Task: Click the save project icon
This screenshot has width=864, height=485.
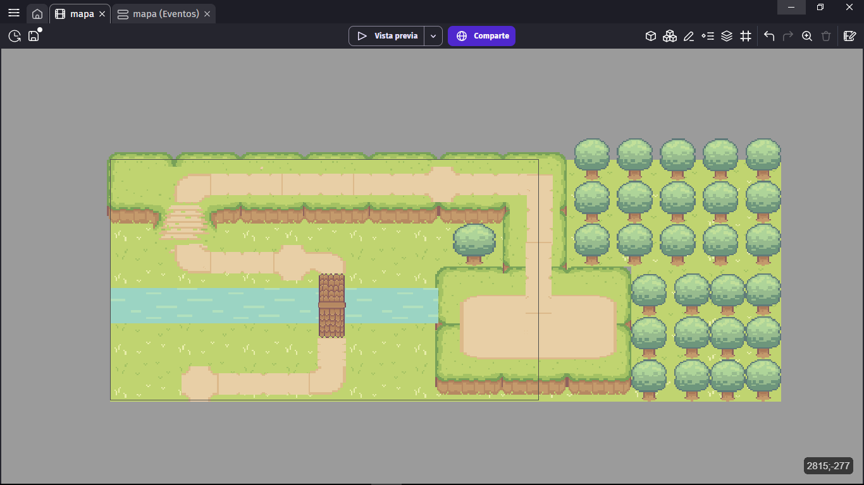Action: click(34, 35)
